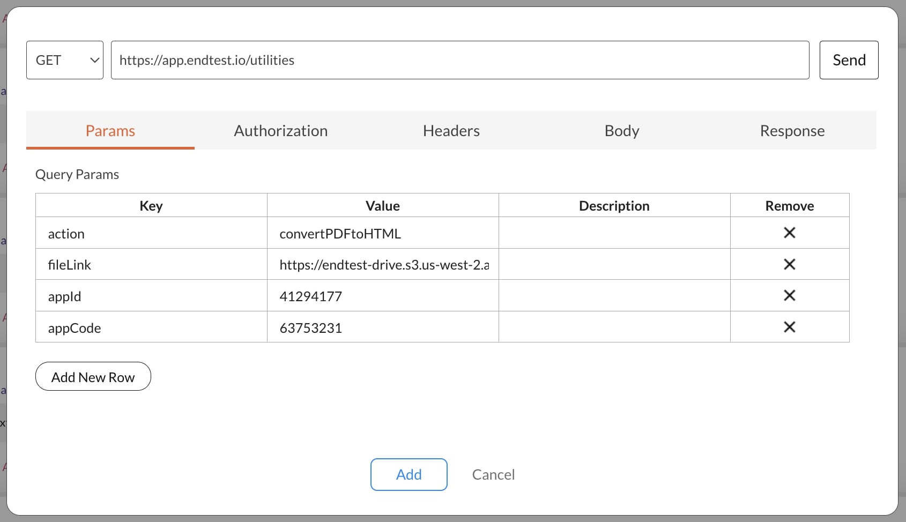View the Response tab
Screen dimensions: 906x522
792,130
